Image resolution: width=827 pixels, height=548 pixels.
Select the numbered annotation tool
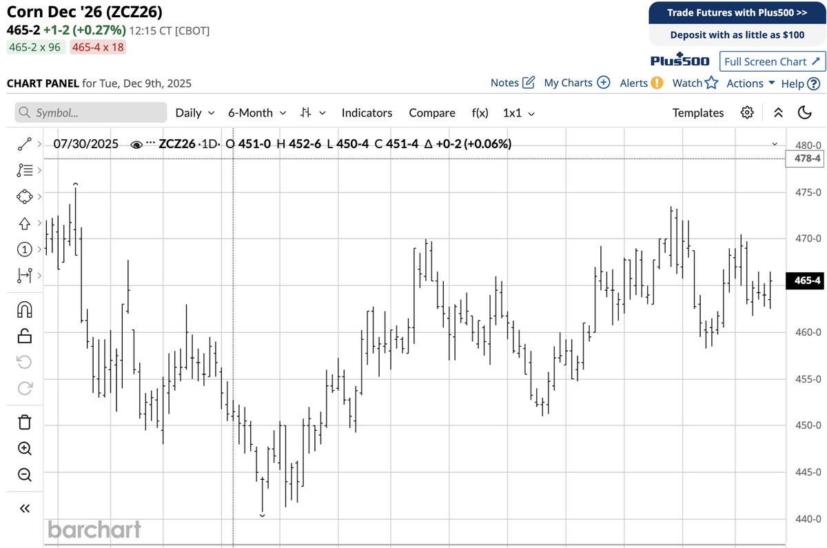[25, 250]
